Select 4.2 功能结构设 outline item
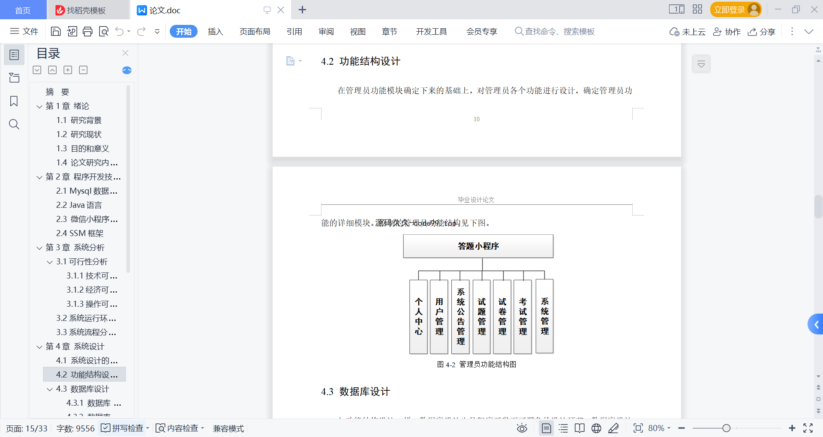The width and height of the screenshot is (823, 437). click(x=84, y=374)
